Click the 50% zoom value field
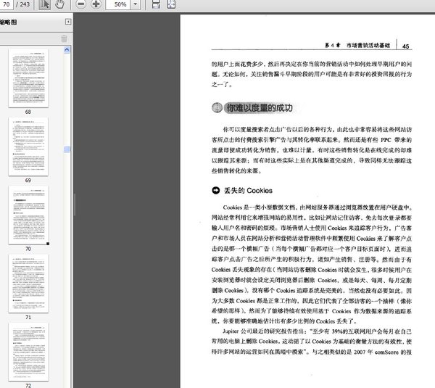Screen dimensions: 435x388 pyautogui.click(x=118, y=4)
